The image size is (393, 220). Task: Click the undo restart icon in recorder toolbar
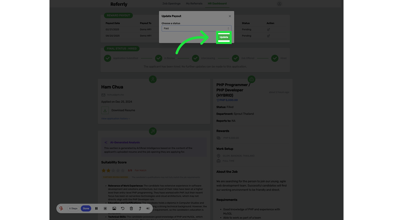123,208
